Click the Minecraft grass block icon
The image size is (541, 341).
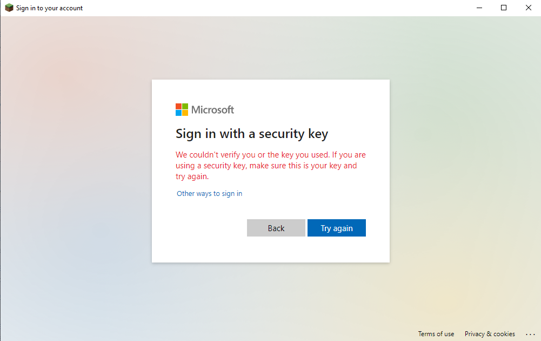tap(9, 8)
